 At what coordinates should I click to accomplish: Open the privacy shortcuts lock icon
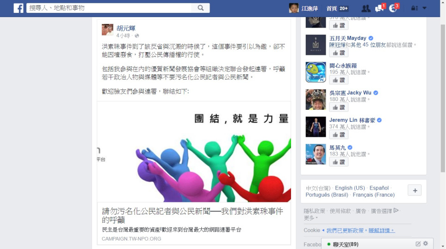point(414,8)
